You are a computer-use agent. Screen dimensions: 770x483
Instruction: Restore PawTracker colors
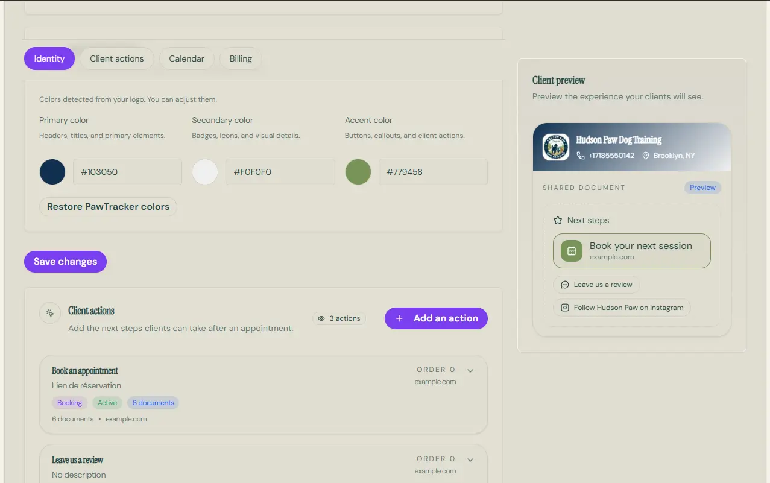(108, 207)
